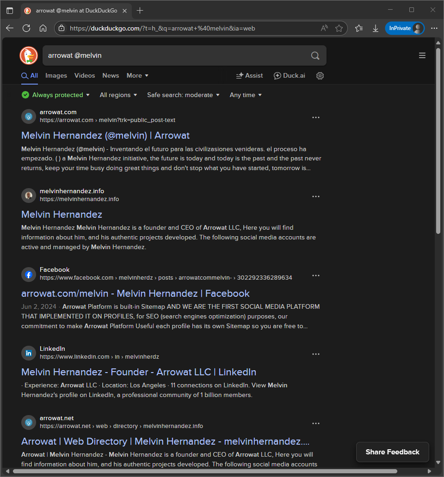Open arrowat.com/melvin Facebook result link
Screen dimensions: 444x477
(x=136, y=294)
